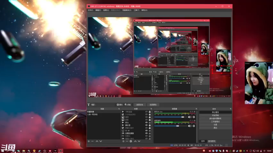This screenshot has width=273, height=153.
Task: Click the OBS logo in window title bar
Action: tap(89, 6)
